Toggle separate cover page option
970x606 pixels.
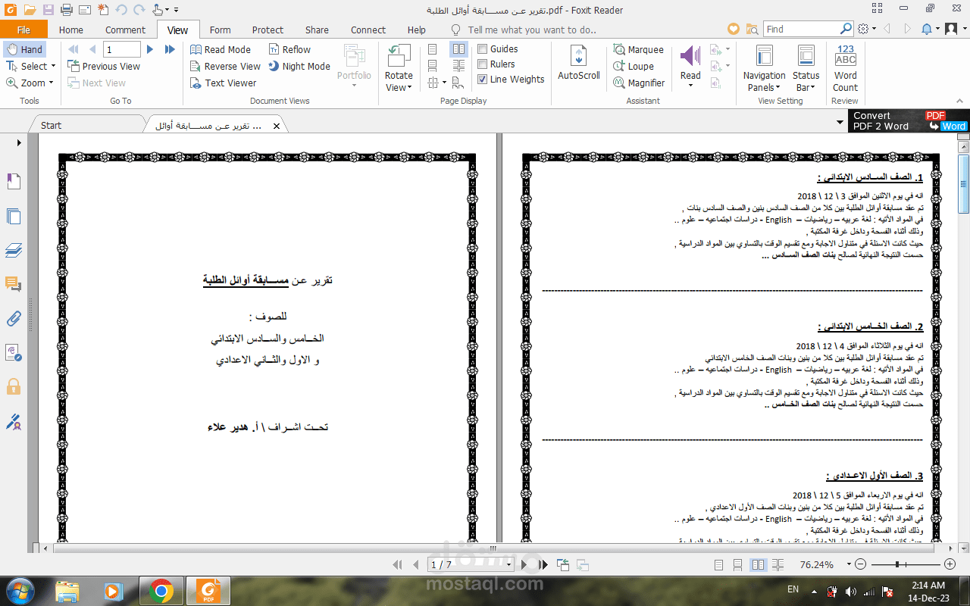(x=458, y=83)
